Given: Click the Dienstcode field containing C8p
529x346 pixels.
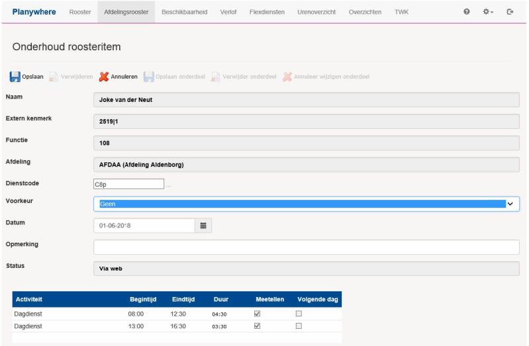Looking at the screenshot, I should 128,185.
